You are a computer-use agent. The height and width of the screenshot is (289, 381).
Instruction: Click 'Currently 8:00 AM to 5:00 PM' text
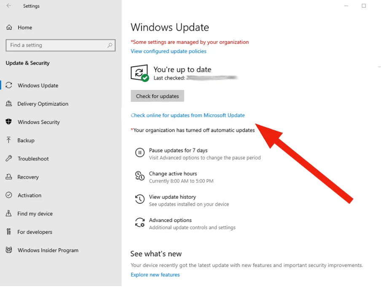point(181,181)
